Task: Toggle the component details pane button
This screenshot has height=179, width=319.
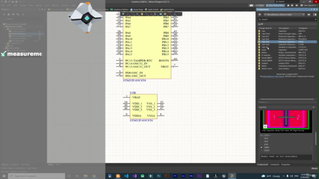Action: [x=315, y=14]
